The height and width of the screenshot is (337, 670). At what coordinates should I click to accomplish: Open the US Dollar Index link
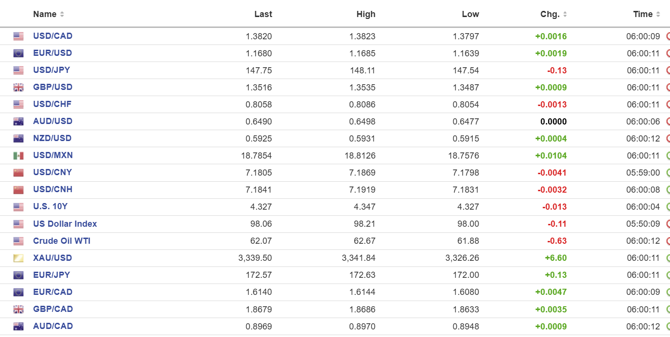pyautogui.click(x=65, y=224)
